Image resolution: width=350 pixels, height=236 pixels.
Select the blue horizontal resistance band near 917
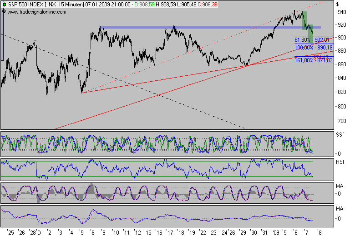(x=210, y=27)
